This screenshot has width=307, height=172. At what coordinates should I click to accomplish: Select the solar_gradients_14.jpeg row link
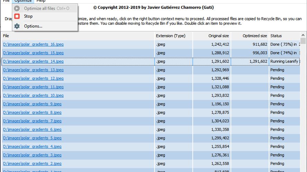33,61
